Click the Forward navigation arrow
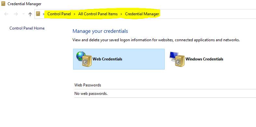256x127 pixels. point(16,14)
